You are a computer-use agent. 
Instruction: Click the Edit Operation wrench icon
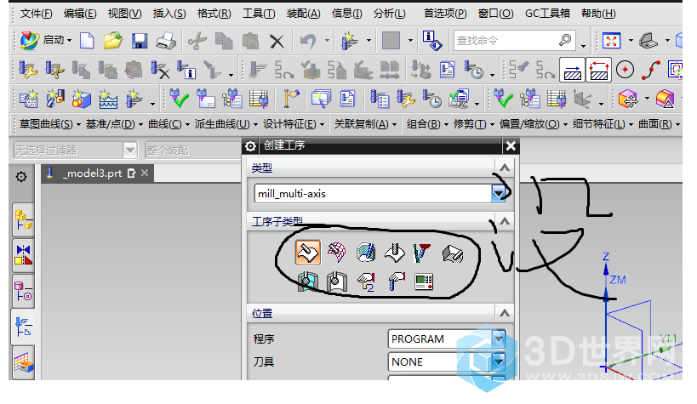point(27,71)
